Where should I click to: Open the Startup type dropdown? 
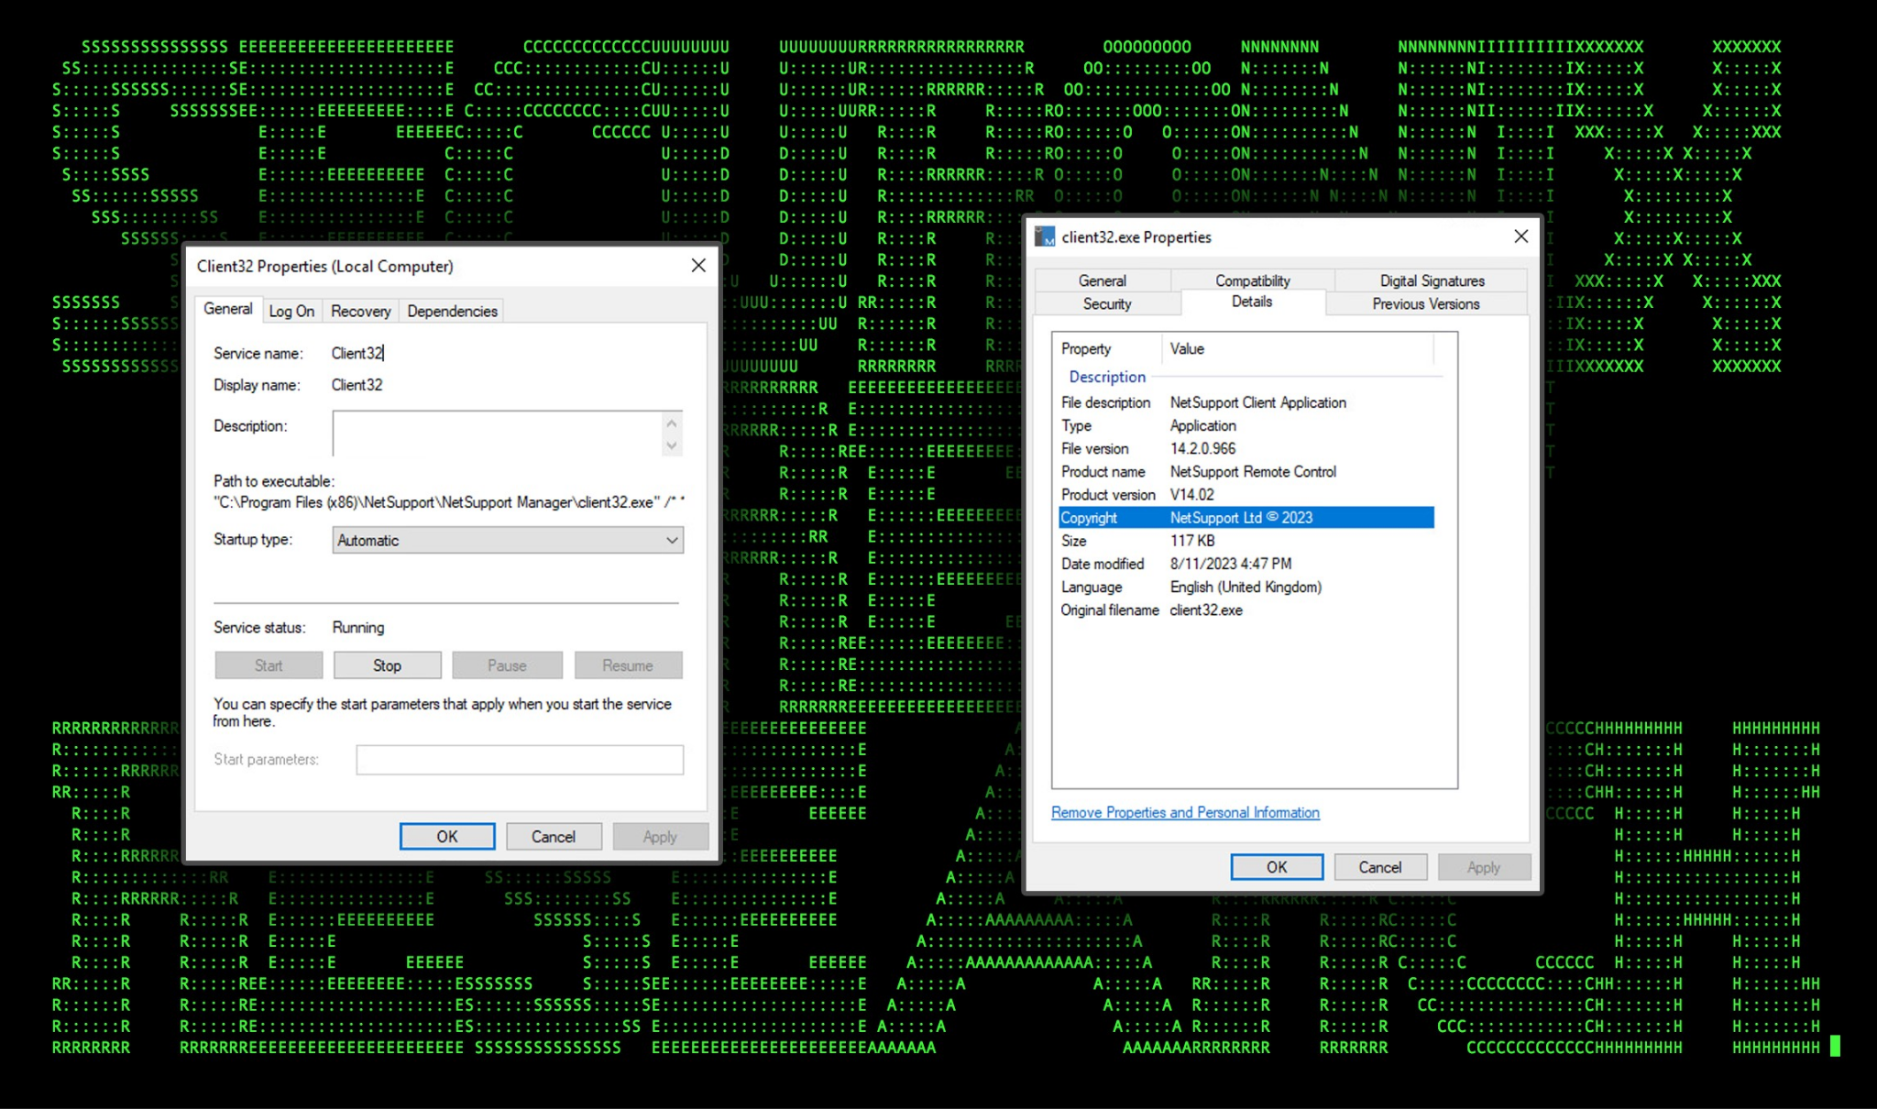pos(507,541)
